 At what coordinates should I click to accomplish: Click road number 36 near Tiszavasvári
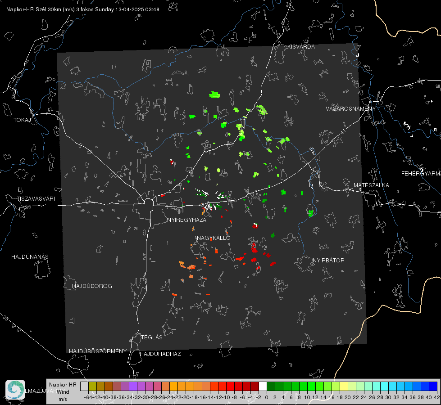pyautogui.click(x=28, y=207)
